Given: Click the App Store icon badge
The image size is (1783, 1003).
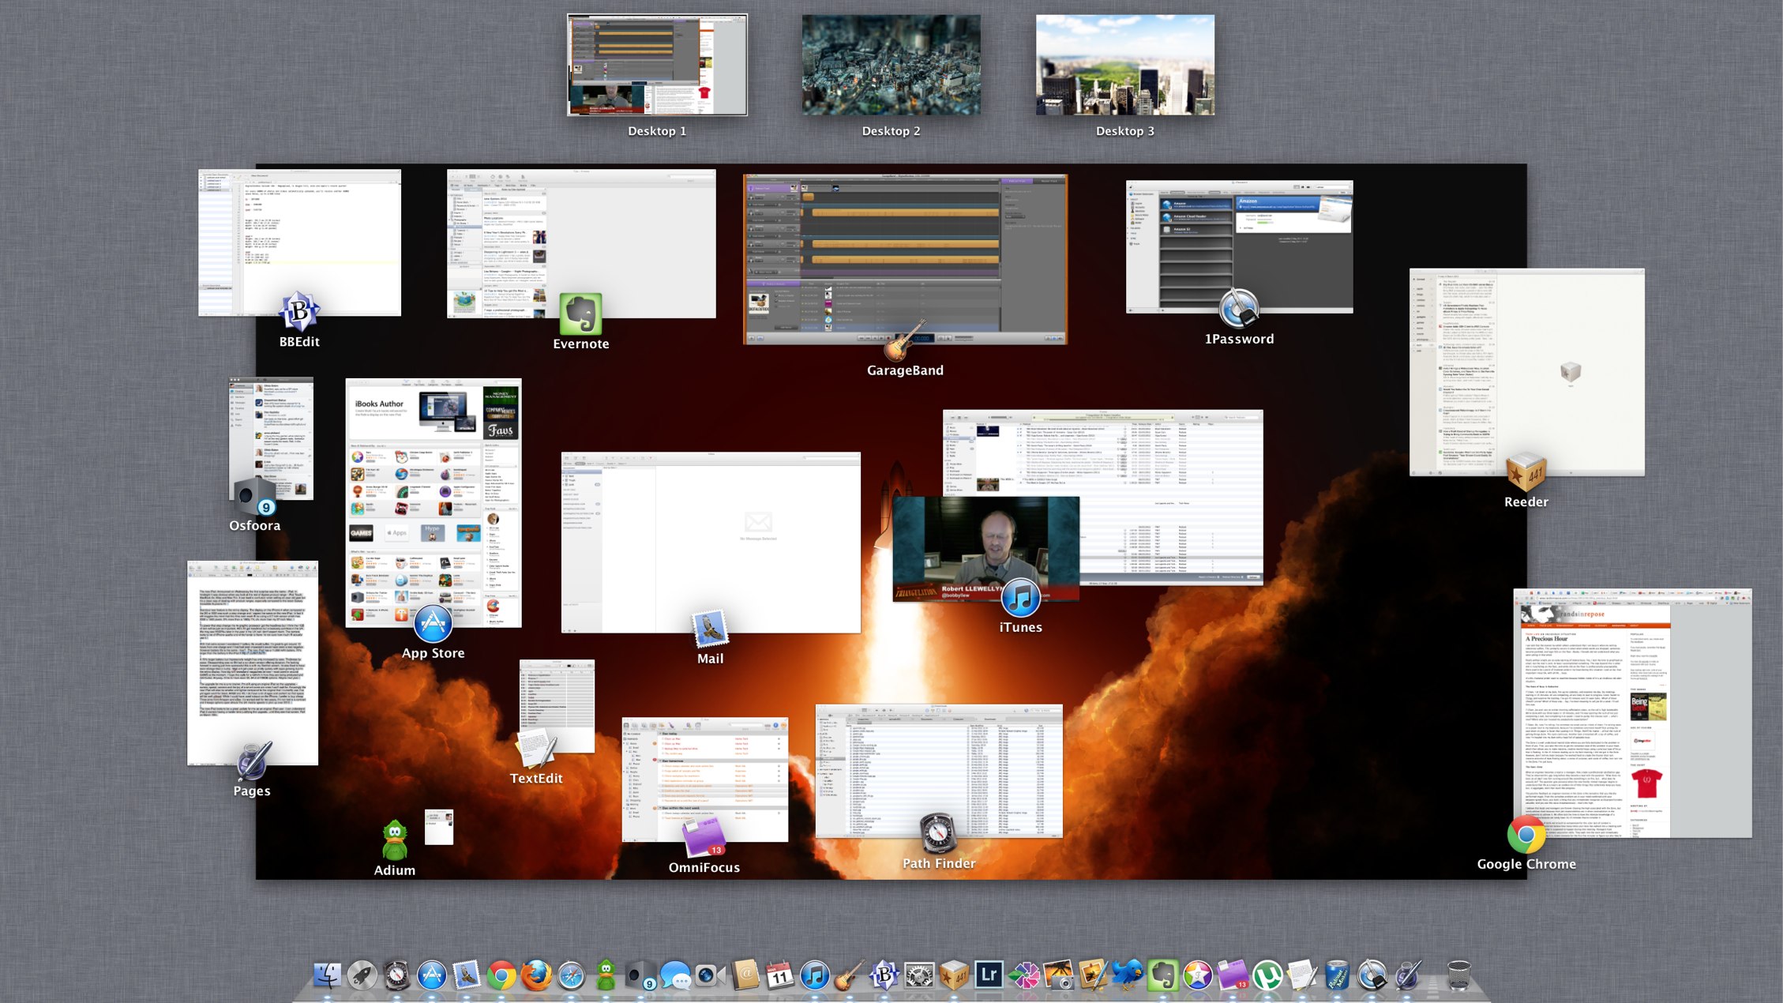Looking at the screenshot, I should (433, 624).
